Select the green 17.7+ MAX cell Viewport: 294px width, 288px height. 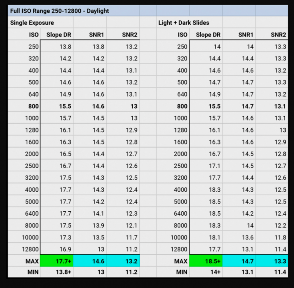pos(57,261)
